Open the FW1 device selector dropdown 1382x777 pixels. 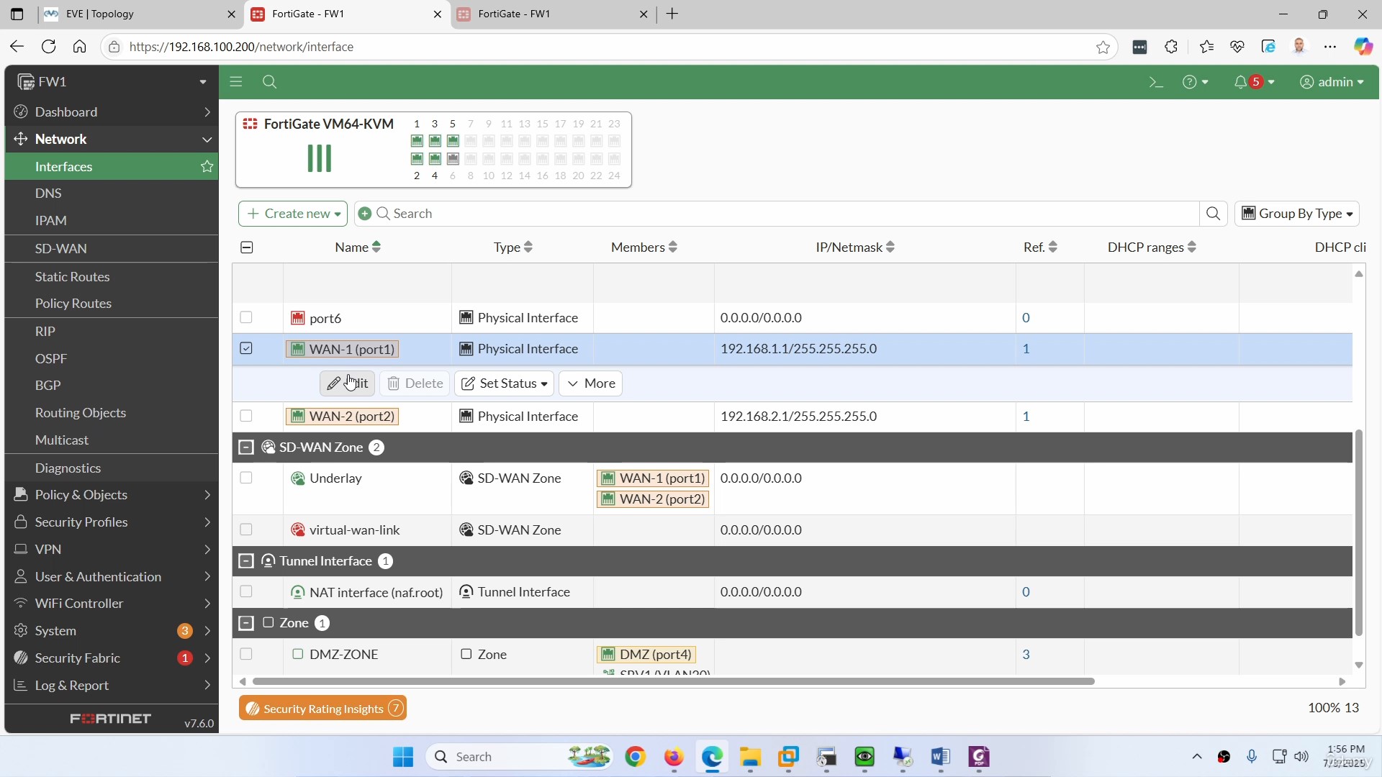coord(112,82)
